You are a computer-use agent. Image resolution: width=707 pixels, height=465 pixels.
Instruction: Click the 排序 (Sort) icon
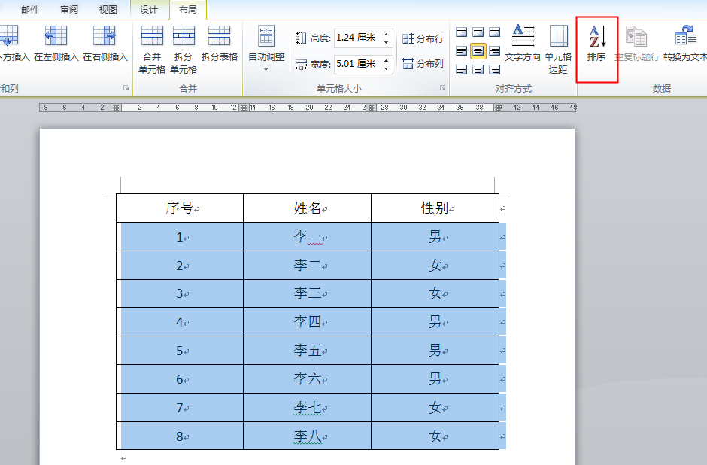pyautogui.click(x=596, y=44)
